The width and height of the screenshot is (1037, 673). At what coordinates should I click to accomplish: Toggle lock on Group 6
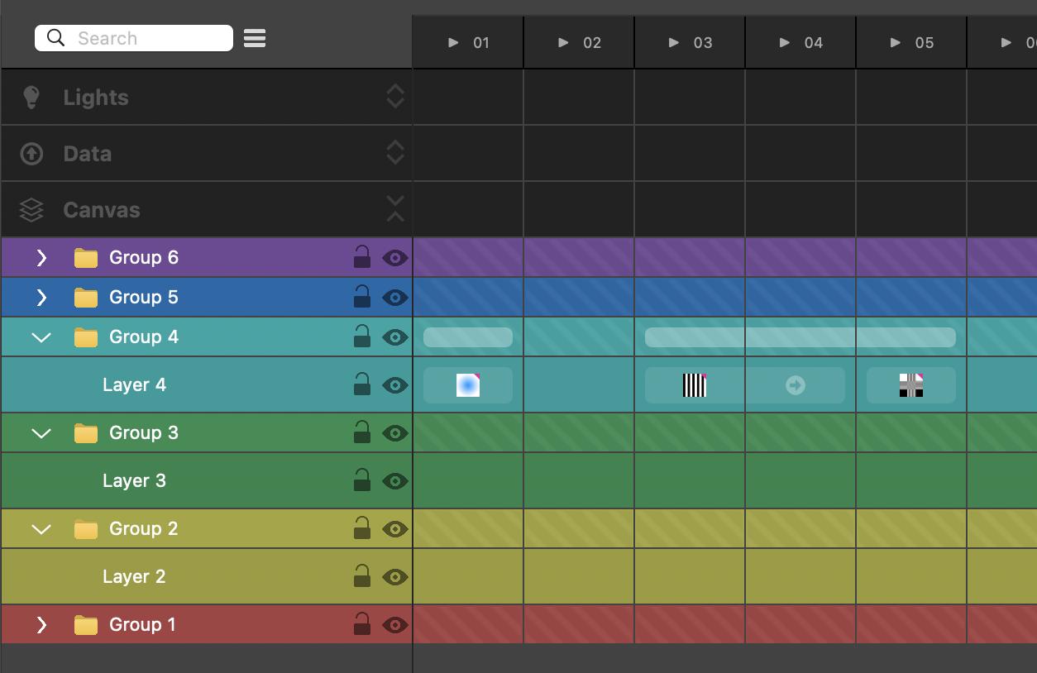pyautogui.click(x=362, y=257)
